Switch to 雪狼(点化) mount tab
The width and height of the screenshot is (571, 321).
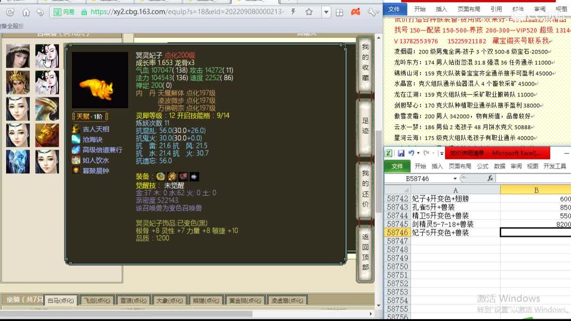pos(133,301)
